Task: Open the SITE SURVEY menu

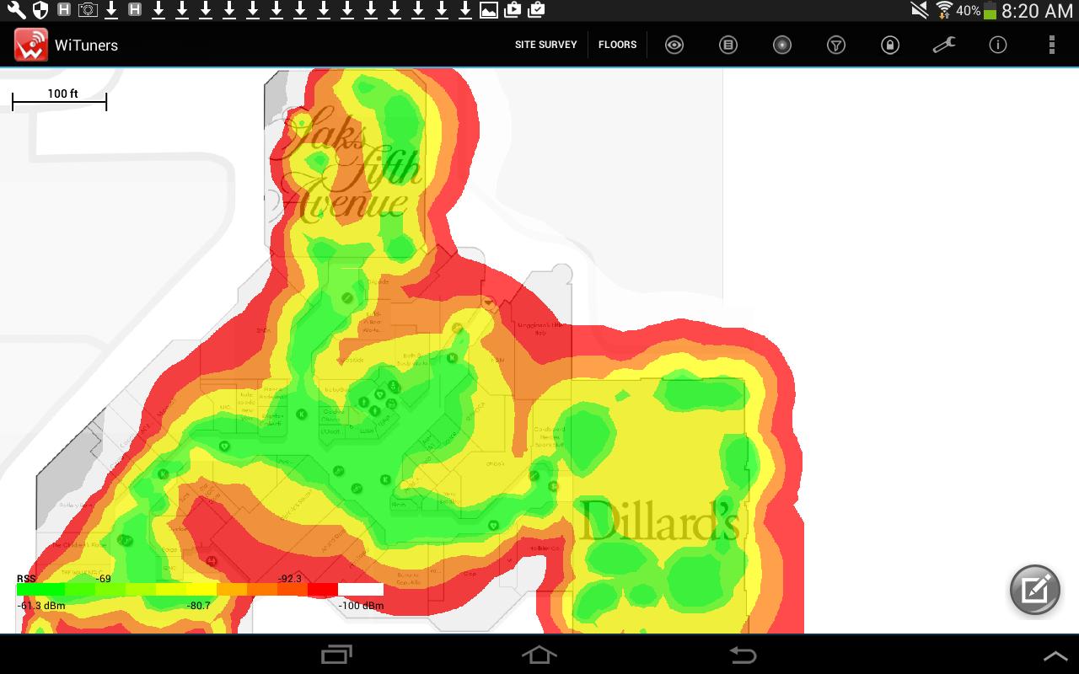Action: [546, 45]
